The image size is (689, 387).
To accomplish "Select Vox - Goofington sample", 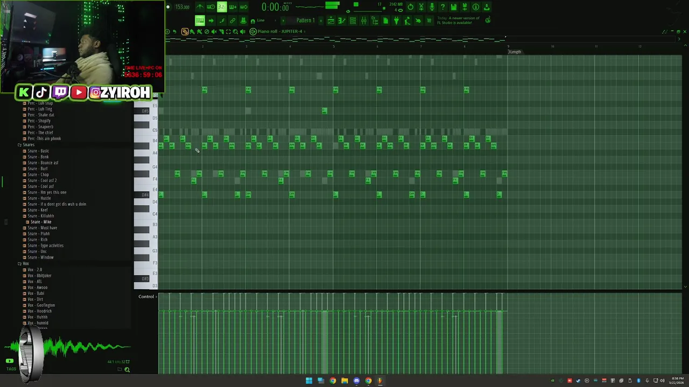I will [x=41, y=305].
